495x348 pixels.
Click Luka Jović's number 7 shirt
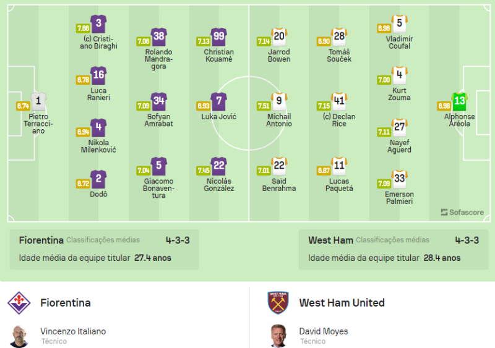218,102
